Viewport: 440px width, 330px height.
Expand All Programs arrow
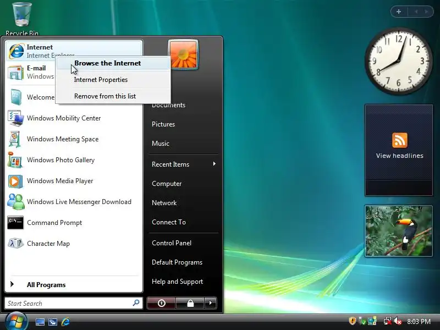coord(12,284)
